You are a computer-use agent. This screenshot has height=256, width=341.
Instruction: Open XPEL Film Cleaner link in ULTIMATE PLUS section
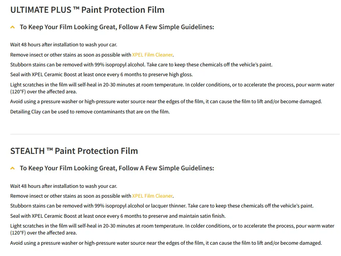152,55
